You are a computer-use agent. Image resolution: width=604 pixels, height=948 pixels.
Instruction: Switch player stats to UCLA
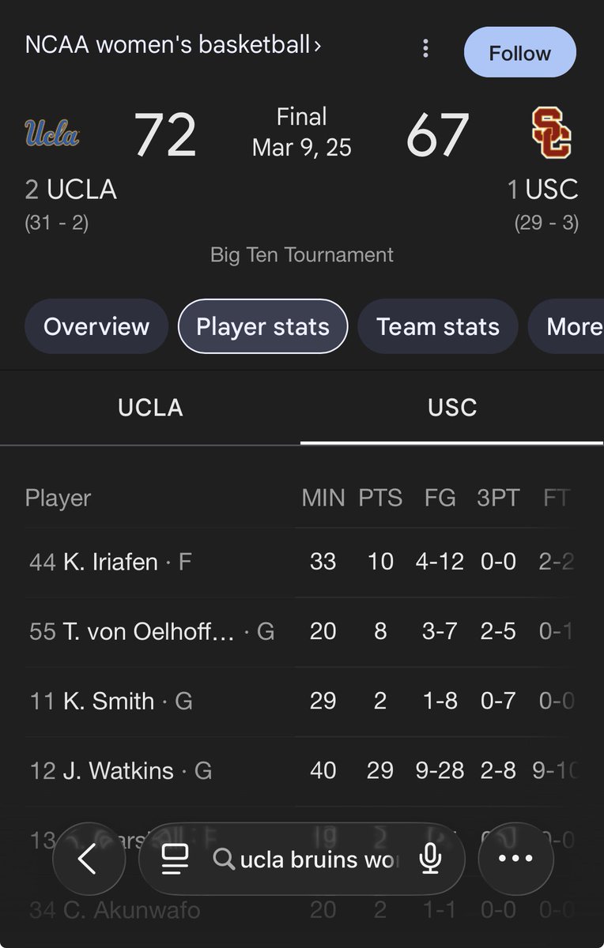[x=150, y=408]
